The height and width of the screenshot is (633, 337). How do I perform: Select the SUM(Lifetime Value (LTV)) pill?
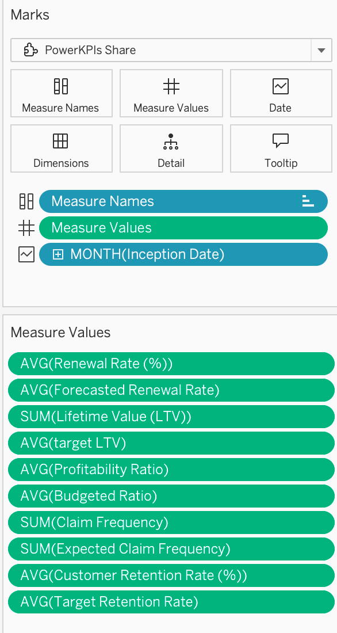tap(171, 417)
